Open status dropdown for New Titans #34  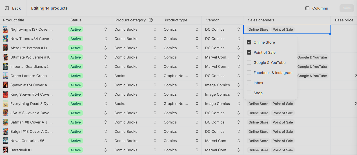[x=106, y=39]
